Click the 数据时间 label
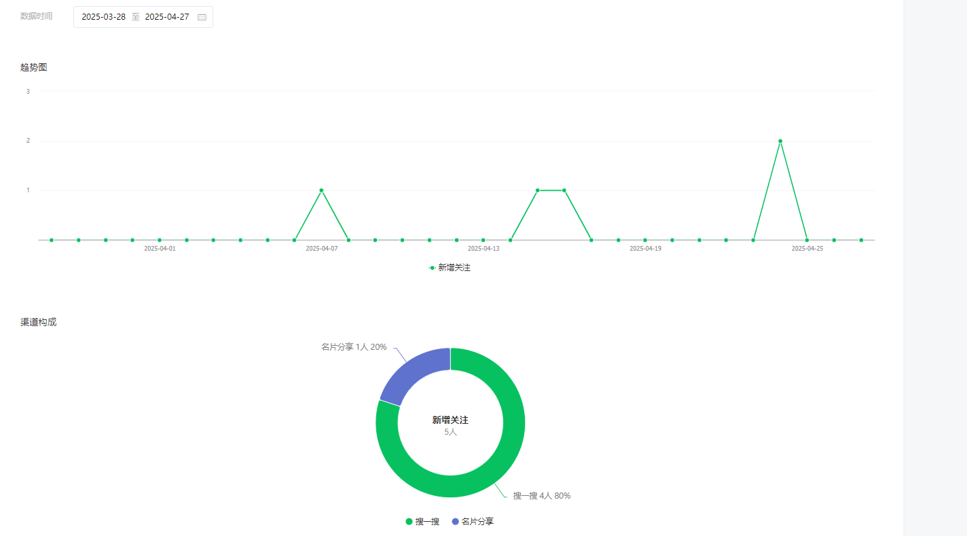Screen dimensions: 967x536 point(37,16)
